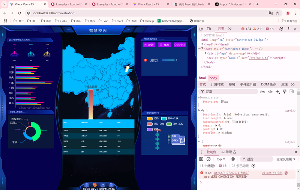Activate the DevTools element inspector picker

click(201, 29)
